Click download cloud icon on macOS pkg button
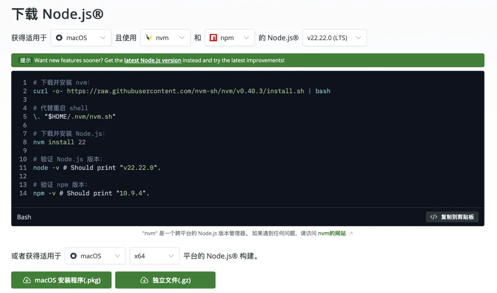Viewport: 497px width, 293px height. pos(27,280)
